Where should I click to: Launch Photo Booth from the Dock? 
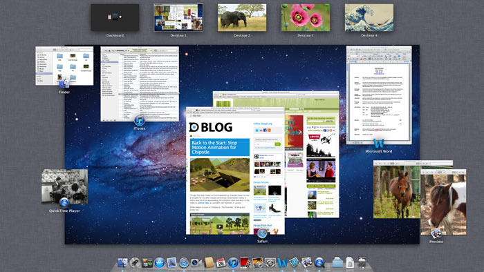245,263
